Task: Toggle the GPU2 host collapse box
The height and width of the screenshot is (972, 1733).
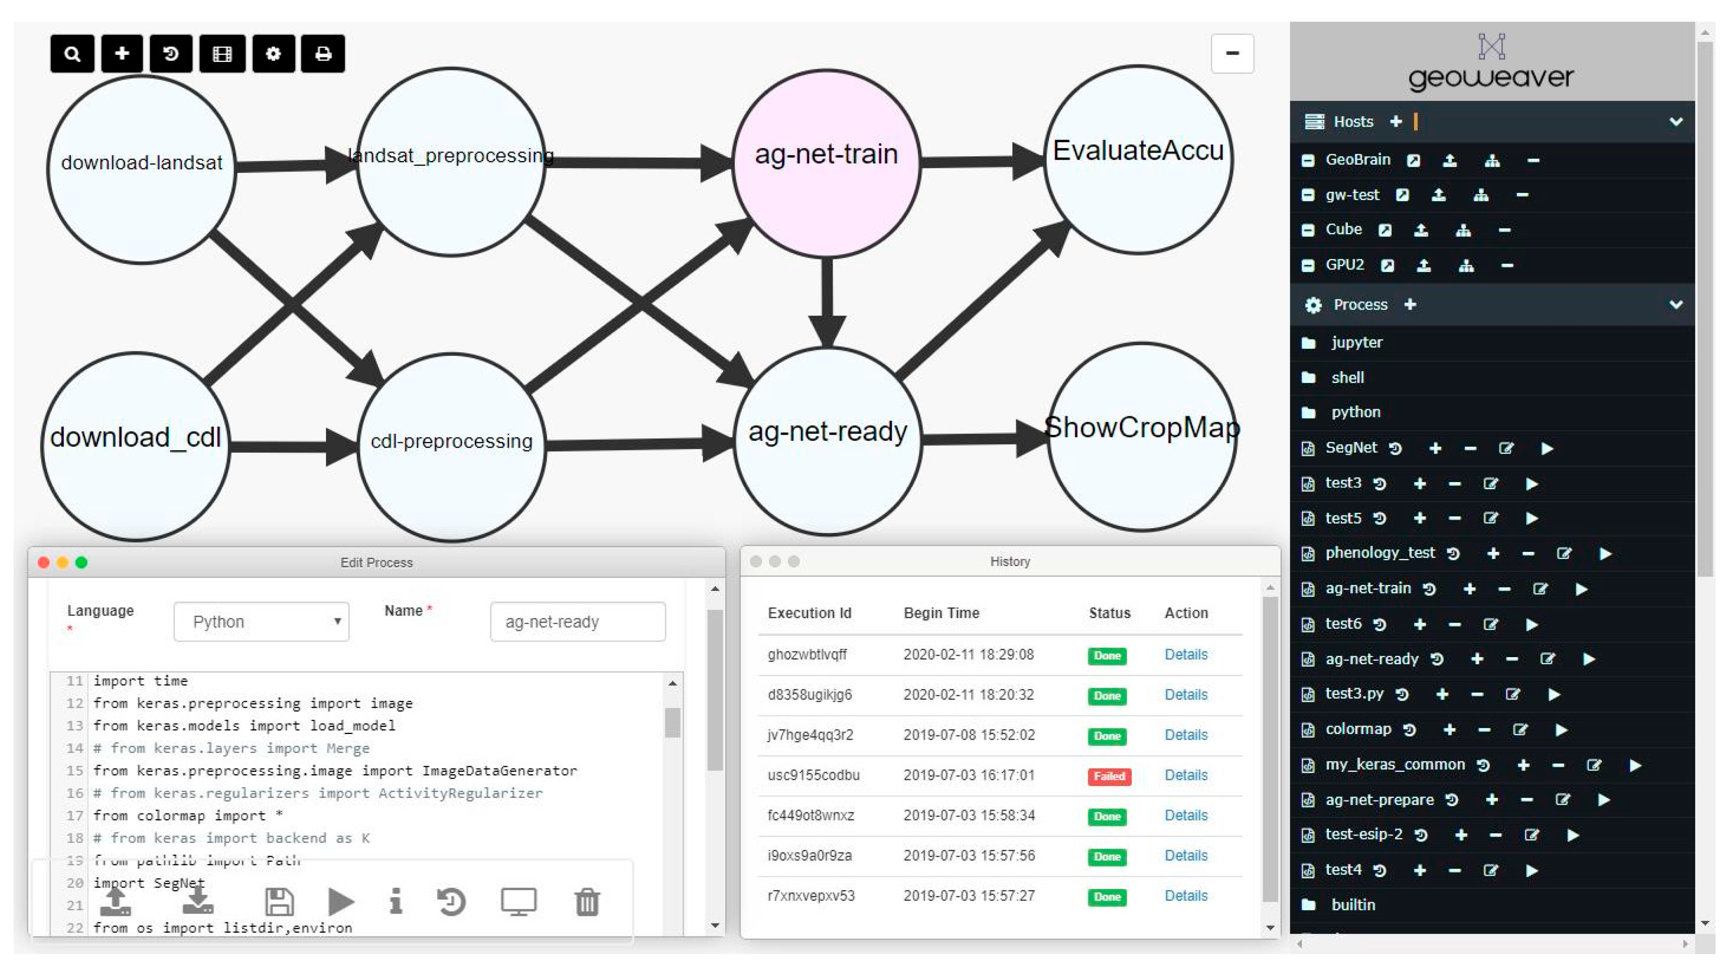Action: coord(1308,265)
